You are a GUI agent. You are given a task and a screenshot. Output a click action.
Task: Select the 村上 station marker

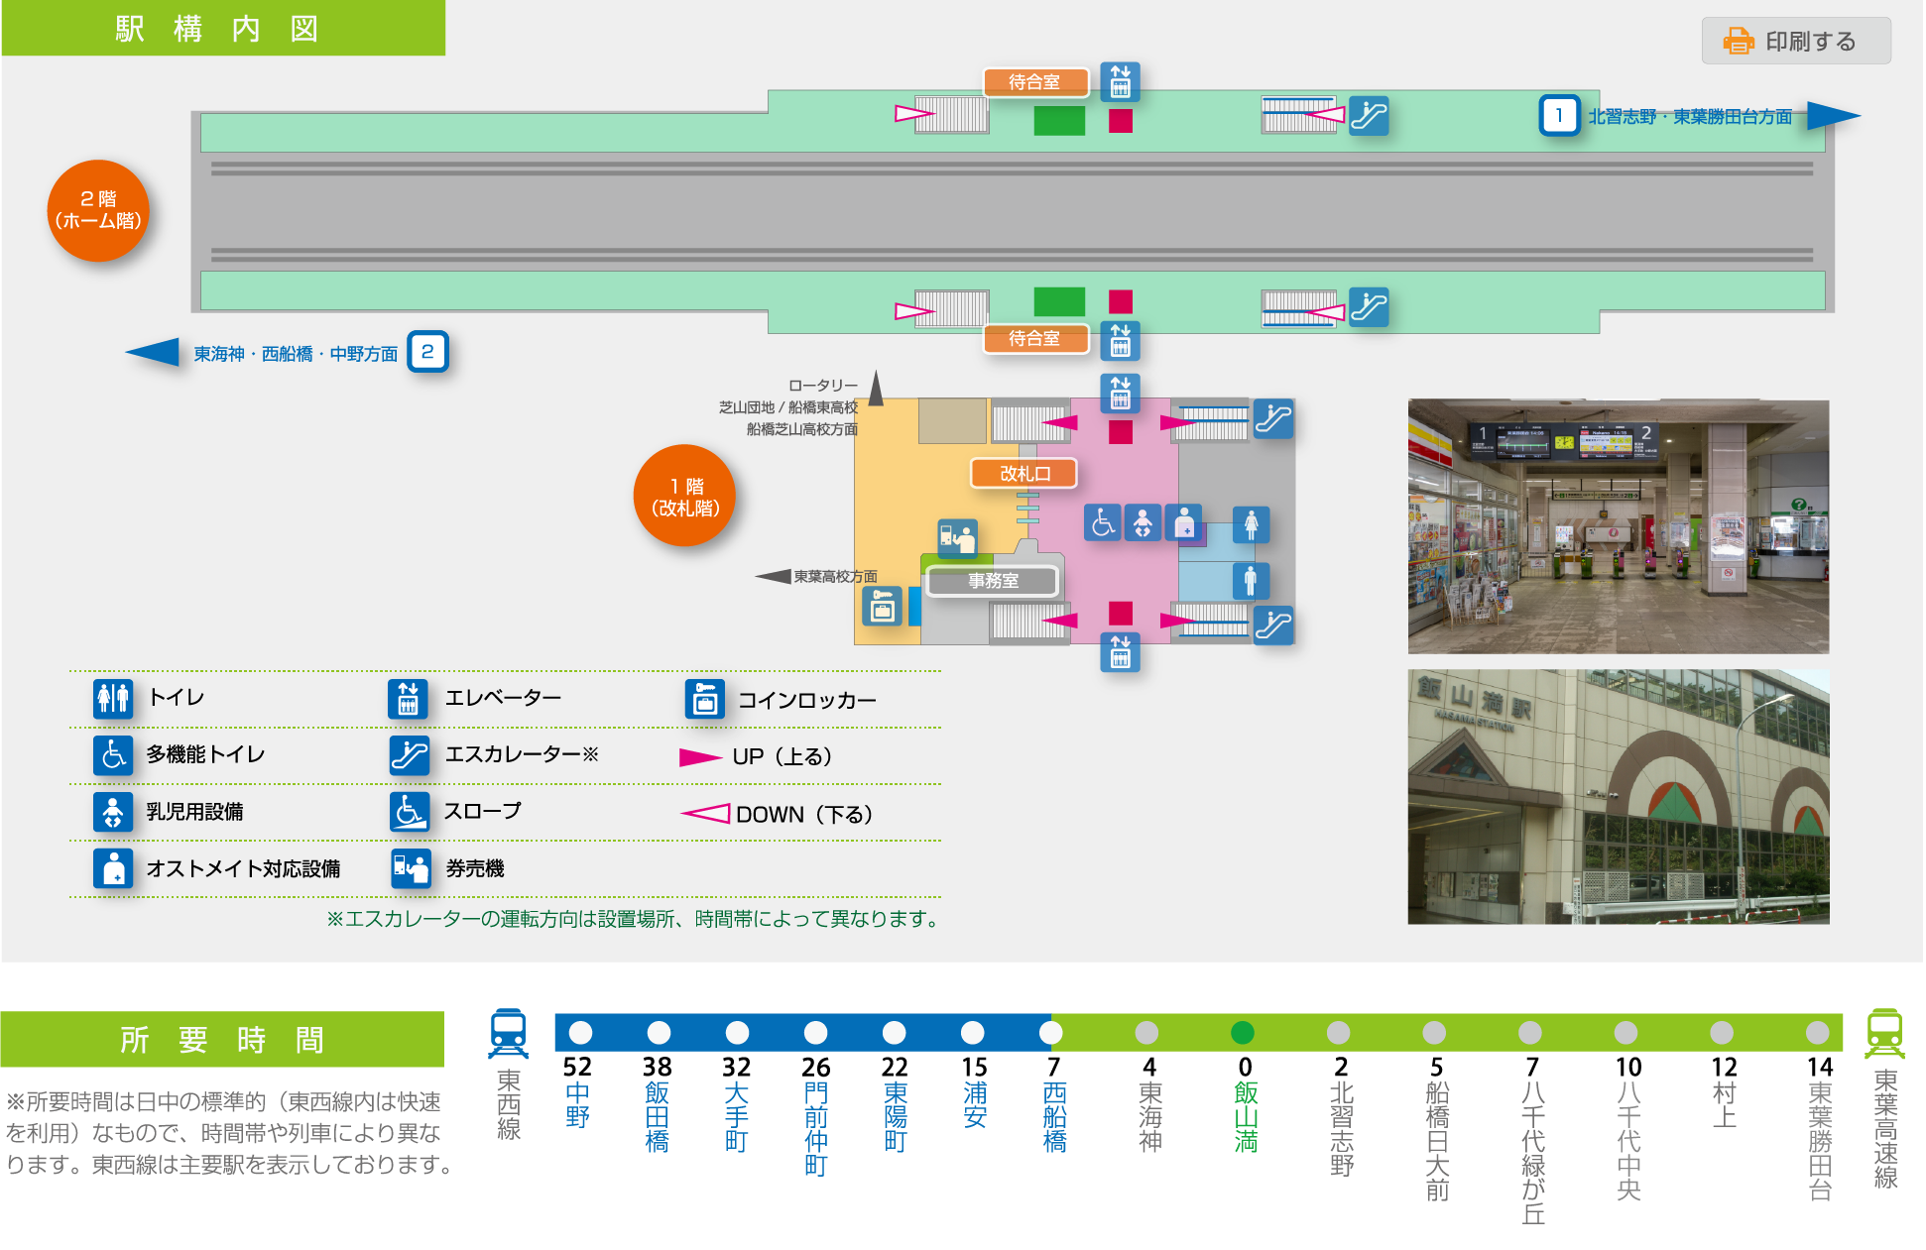click(1722, 1033)
